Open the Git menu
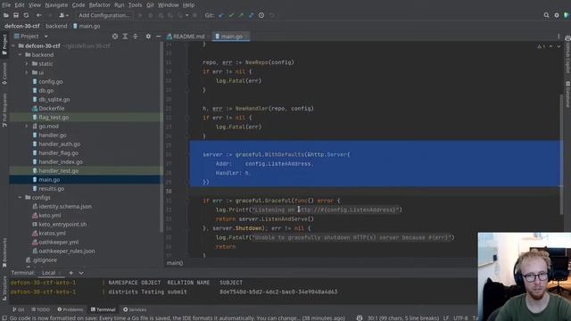Image resolution: width=571 pixels, height=321 pixels. tap(150, 5)
